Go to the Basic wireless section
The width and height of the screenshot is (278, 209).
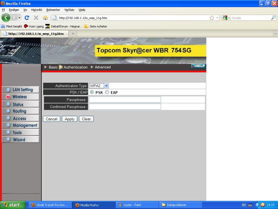tap(51, 67)
